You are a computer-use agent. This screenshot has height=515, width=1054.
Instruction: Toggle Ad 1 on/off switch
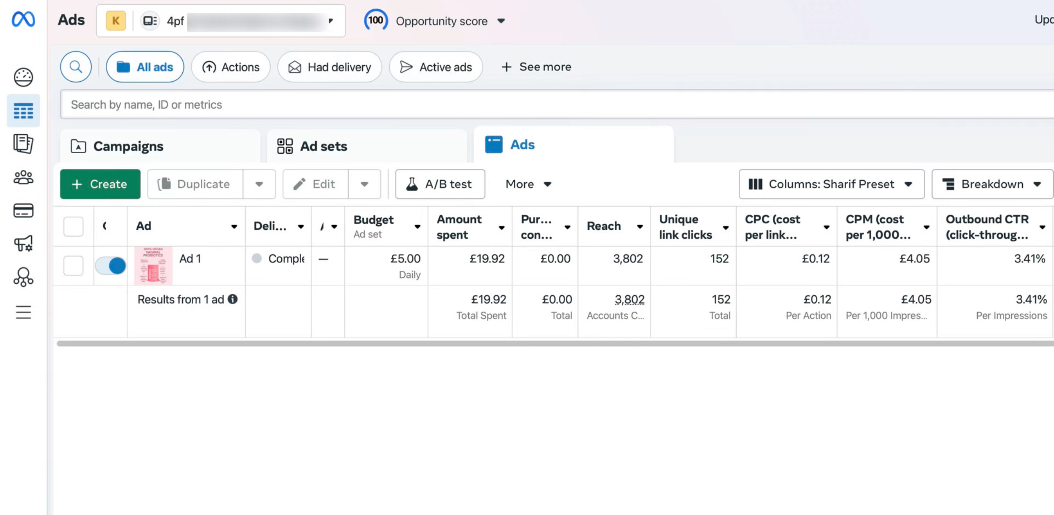point(110,266)
